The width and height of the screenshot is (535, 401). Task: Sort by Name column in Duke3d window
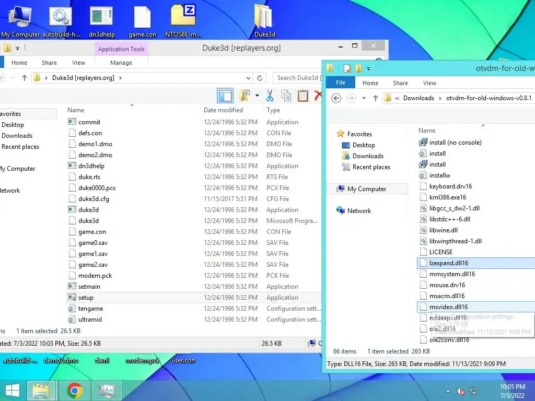(76, 110)
